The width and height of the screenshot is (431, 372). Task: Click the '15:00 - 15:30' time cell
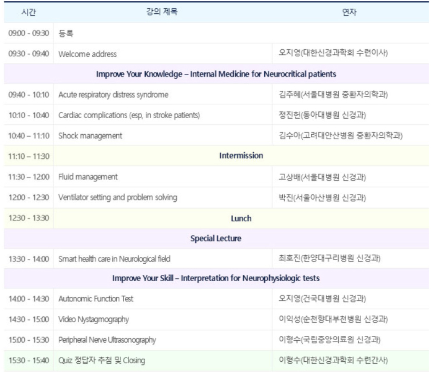[28, 340]
